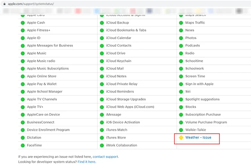Click green status dot beside Walkie-Talkie
This screenshot has width=251, height=168.
pyautogui.click(x=181, y=130)
